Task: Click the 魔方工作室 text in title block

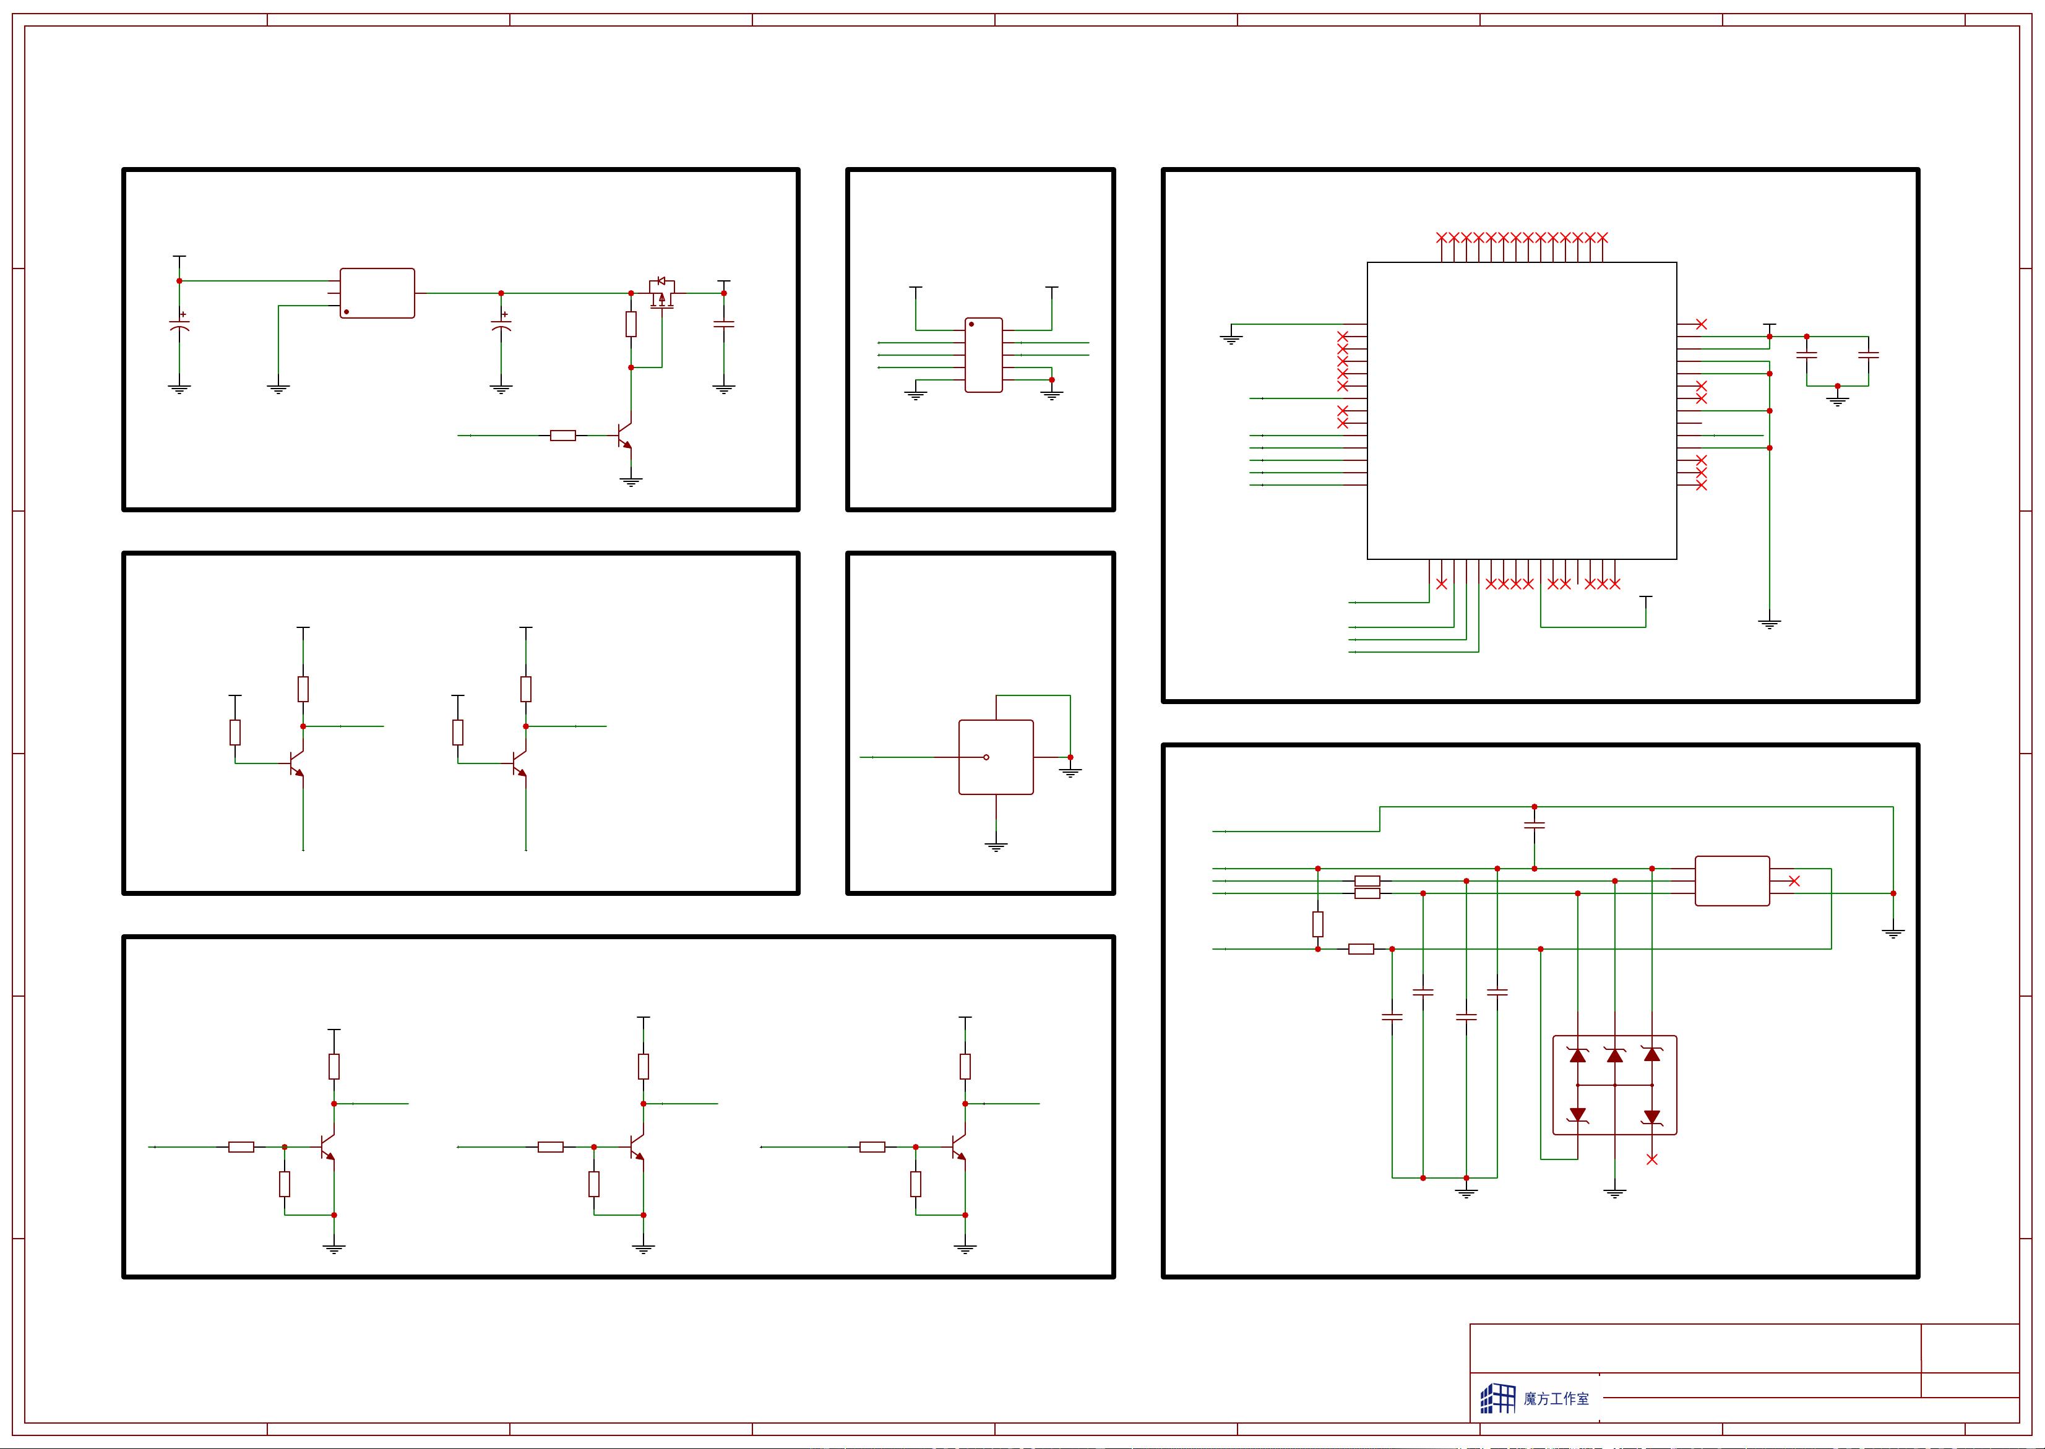Action: tap(1556, 1399)
